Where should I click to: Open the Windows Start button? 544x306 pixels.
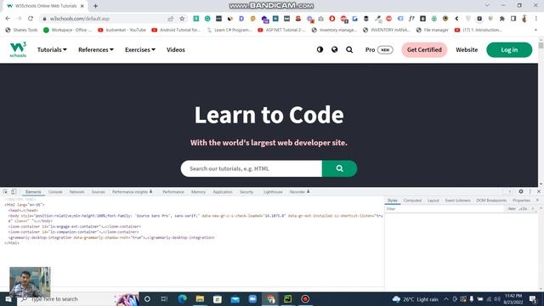[x=8, y=299]
